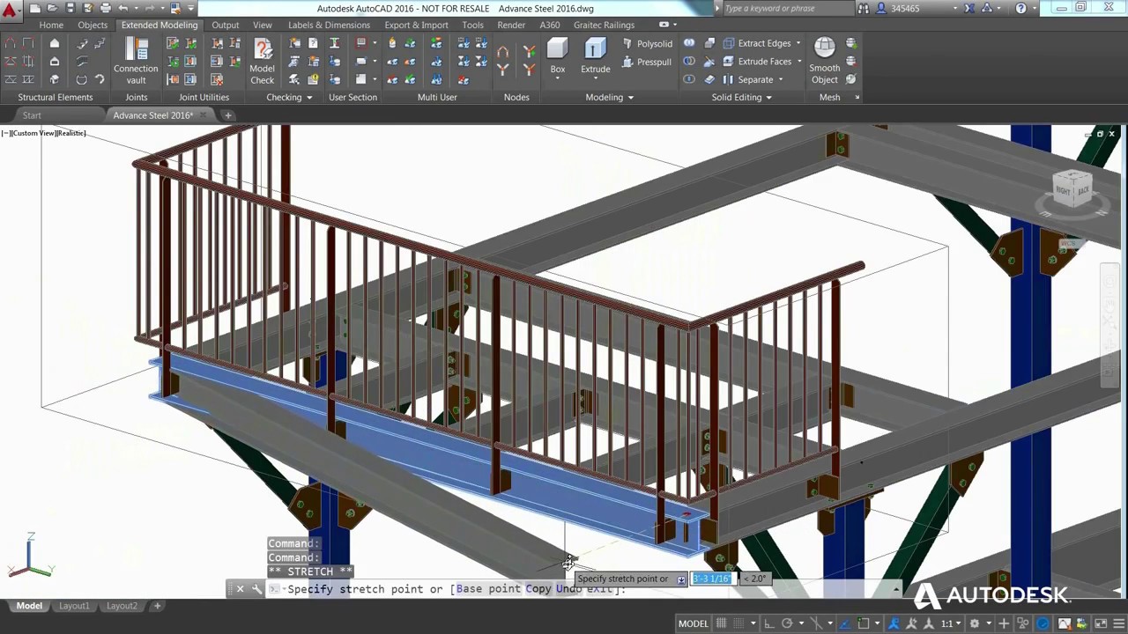Click the ViewCube in the viewport
1128x634 pixels.
pyautogui.click(x=1072, y=189)
